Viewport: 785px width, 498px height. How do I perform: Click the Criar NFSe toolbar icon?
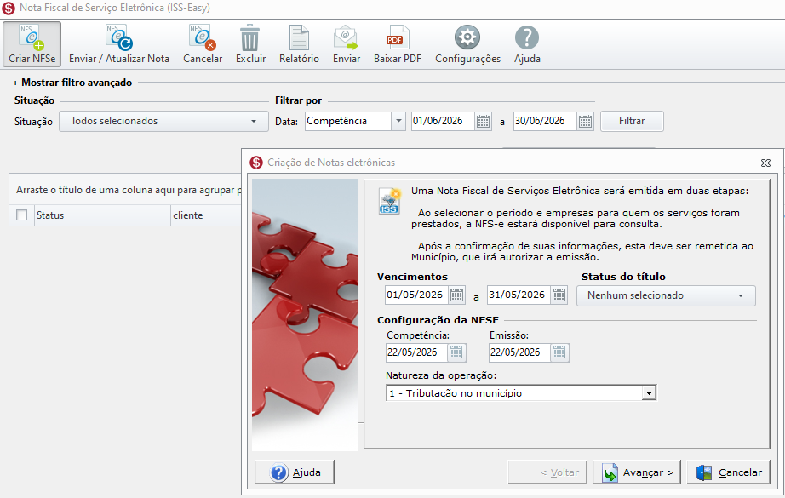[32, 44]
